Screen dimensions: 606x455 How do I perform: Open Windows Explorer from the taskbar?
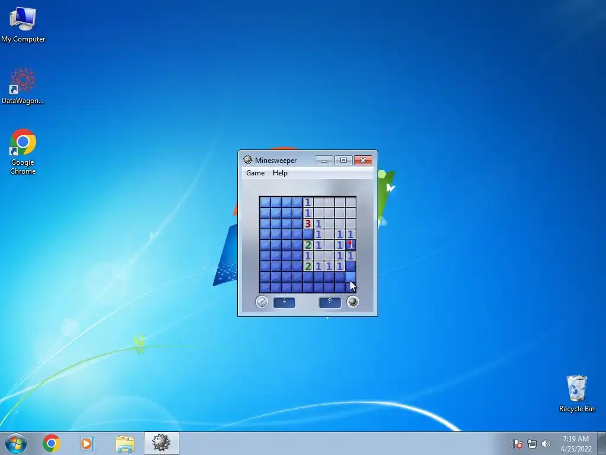click(124, 443)
